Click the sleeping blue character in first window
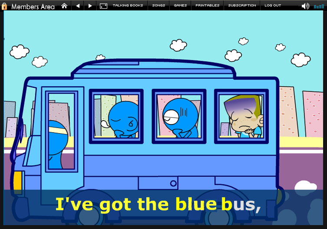This screenshot has width=327, height=229. click(122, 118)
